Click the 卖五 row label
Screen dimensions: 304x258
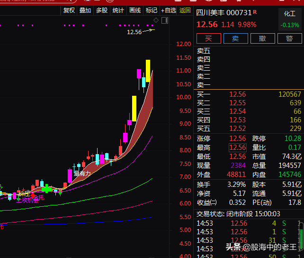click(204, 51)
